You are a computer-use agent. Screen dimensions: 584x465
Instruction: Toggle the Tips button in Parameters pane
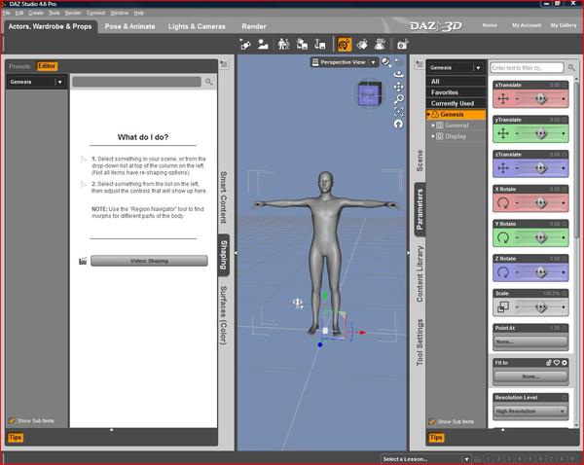point(436,438)
